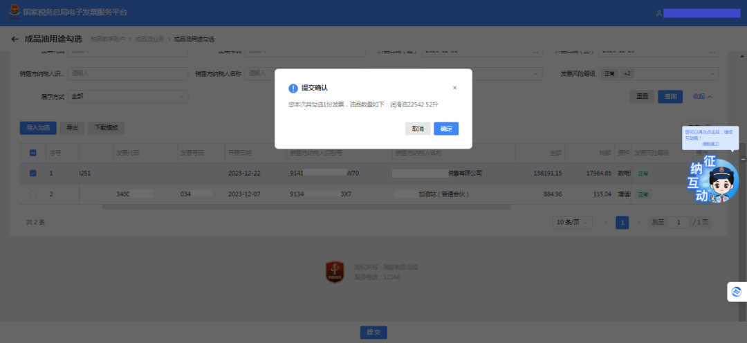
Task: Click the previous page arrow
Action: pyautogui.click(x=606, y=223)
